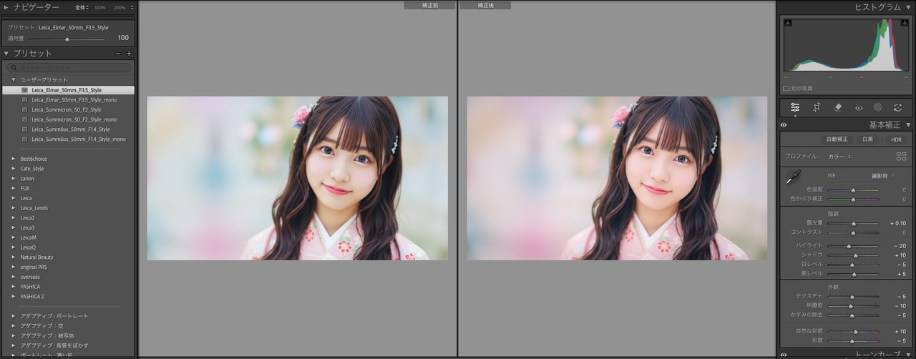Expand the トーンカーブ panel
Image resolution: width=916 pixels, height=359 pixels.
point(908,354)
